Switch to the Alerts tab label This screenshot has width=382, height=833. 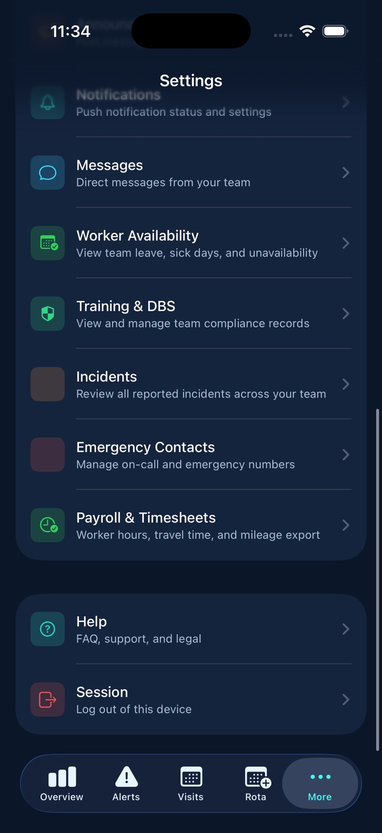[x=126, y=797]
